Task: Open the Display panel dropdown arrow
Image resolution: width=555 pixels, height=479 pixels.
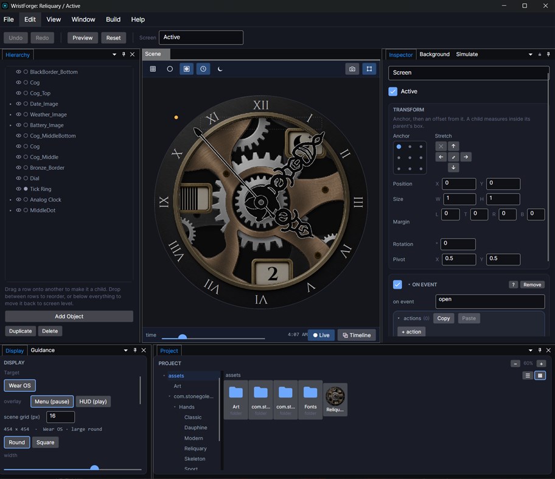Action: pyautogui.click(x=125, y=350)
